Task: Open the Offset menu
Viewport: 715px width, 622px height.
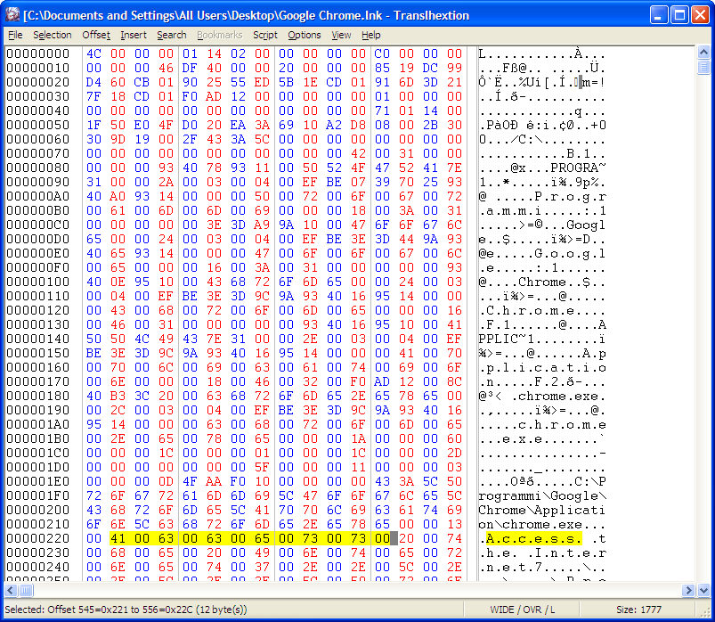Action: tap(96, 35)
